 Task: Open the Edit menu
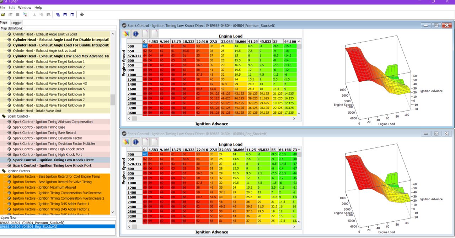point(12,7)
